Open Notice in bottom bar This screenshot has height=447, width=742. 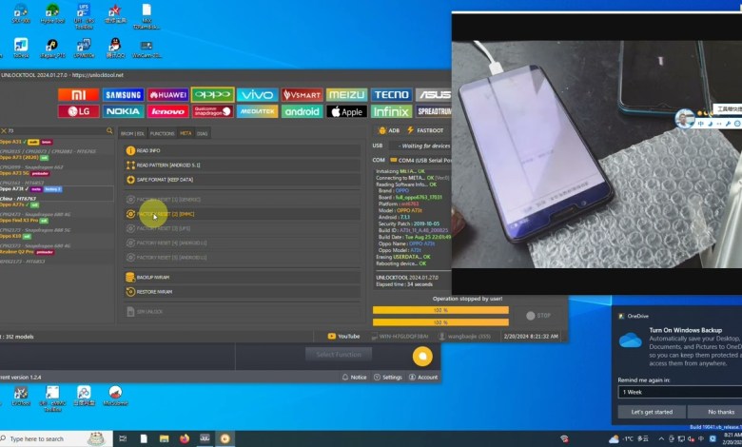click(x=355, y=377)
